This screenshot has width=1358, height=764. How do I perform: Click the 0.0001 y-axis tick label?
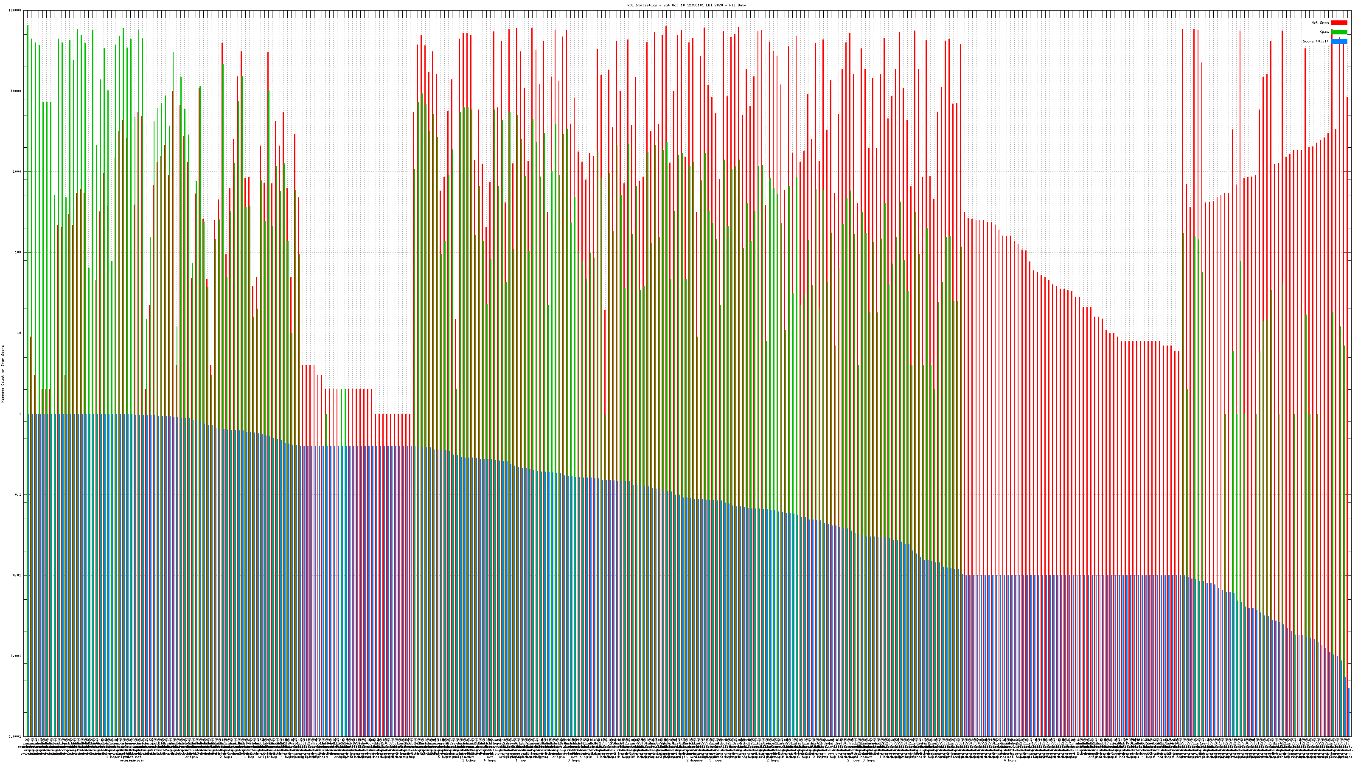[15, 736]
